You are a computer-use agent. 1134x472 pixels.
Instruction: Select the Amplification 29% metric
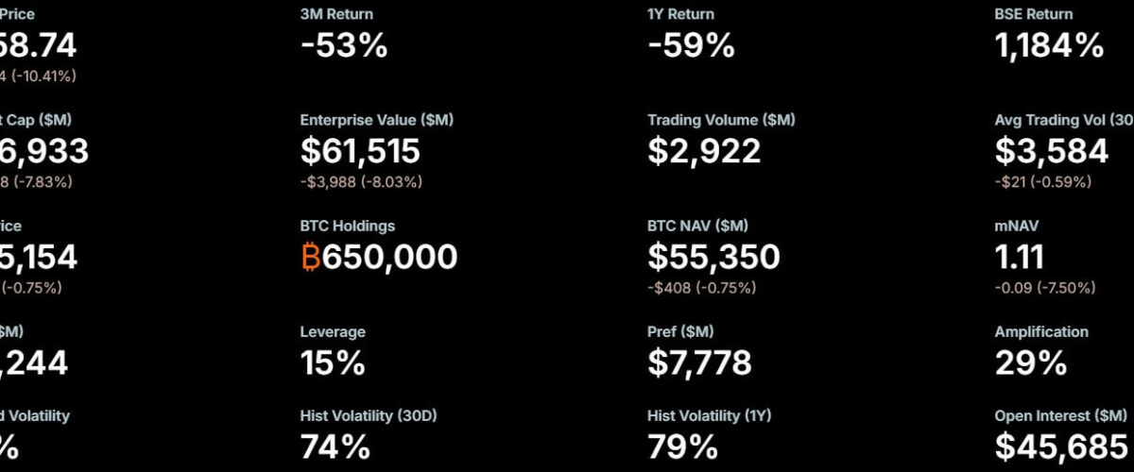(1031, 362)
